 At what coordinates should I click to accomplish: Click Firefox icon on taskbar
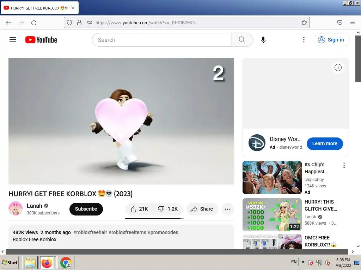47,263
